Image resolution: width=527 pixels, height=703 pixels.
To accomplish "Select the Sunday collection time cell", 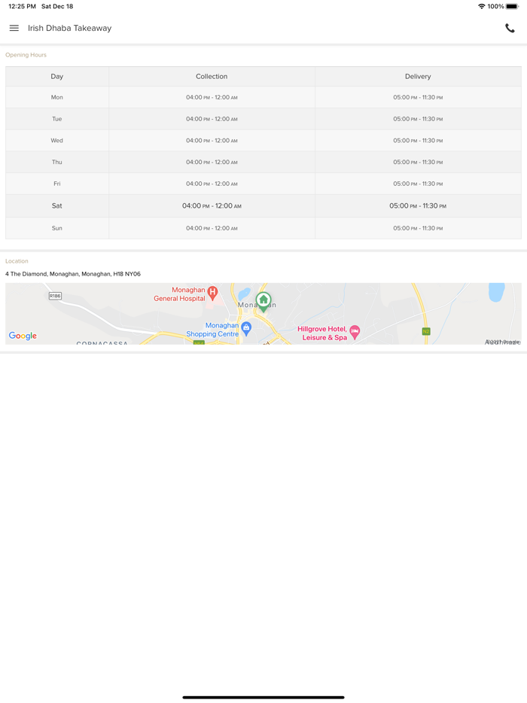I will [x=212, y=228].
